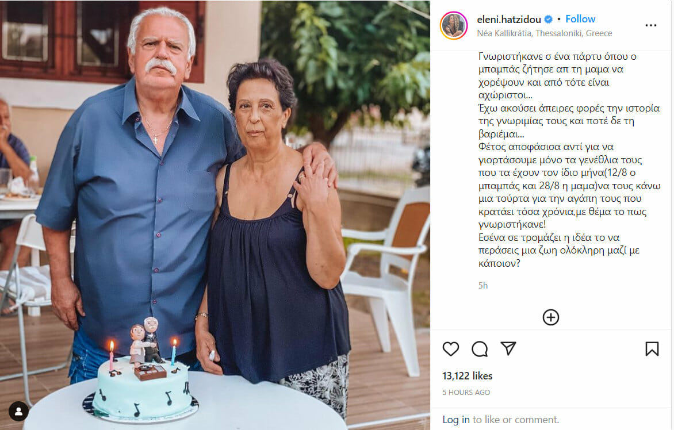Open comments via the speech bubble icon
The width and height of the screenshot is (674, 430).
coord(479,349)
